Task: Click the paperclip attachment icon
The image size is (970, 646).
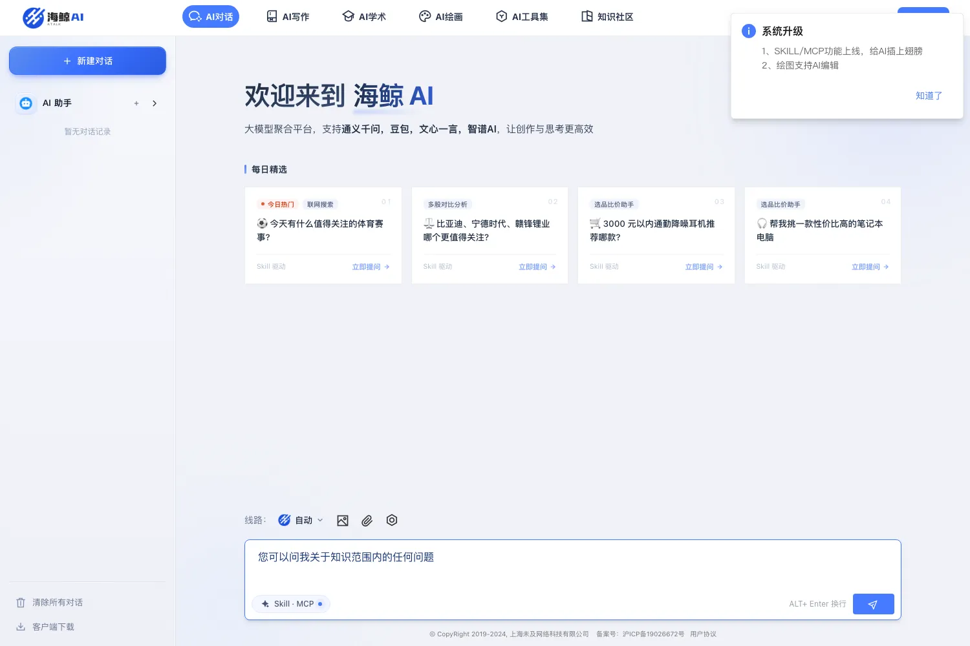Action: [x=367, y=521]
